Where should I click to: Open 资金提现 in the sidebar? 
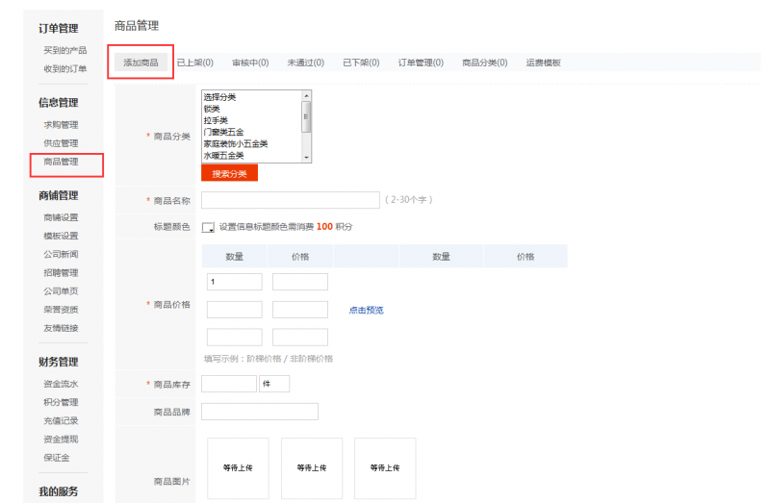tap(61, 440)
